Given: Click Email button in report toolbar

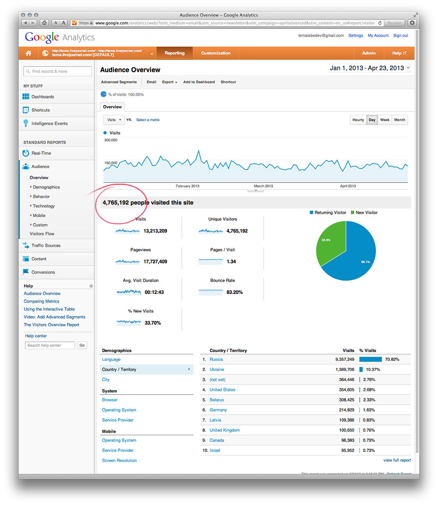Looking at the screenshot, I should pyautogui.click(x=152, y=82).
